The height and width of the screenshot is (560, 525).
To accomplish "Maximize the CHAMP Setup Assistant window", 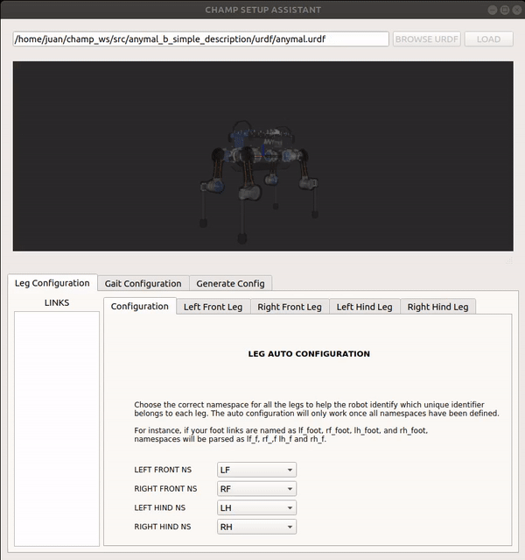I will [505, 10].
